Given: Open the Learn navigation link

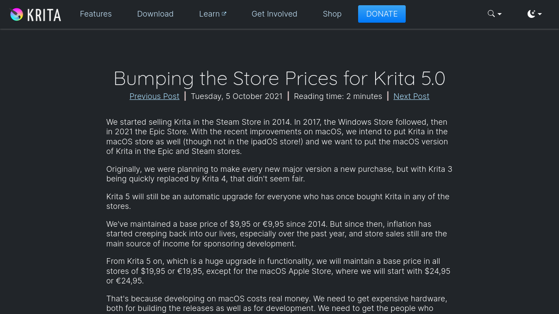Looking at the screenshot, I should pyautogui.click(x=209, y=14).
